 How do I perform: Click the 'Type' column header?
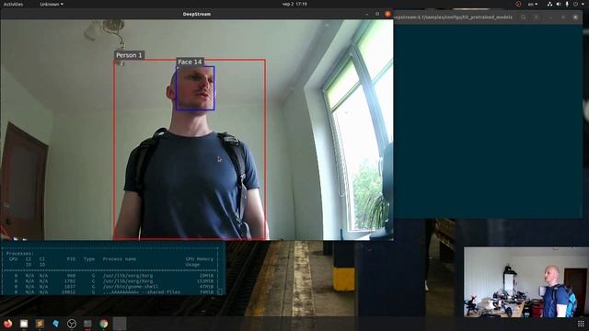(x=89, y=259)
